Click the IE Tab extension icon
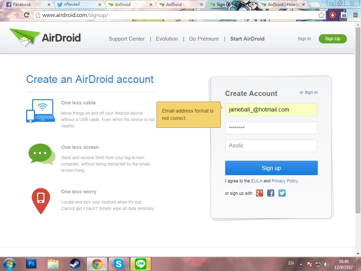Image resolution: width=361 pixels, height=271 pixels. 344,15
